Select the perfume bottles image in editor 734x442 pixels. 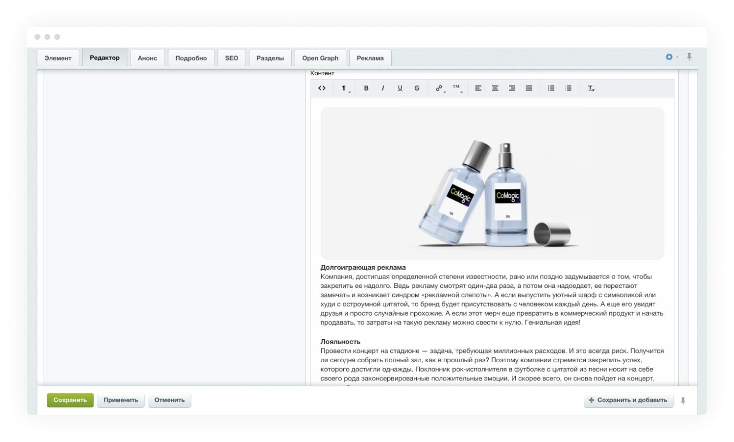click(x=492, y=183)
